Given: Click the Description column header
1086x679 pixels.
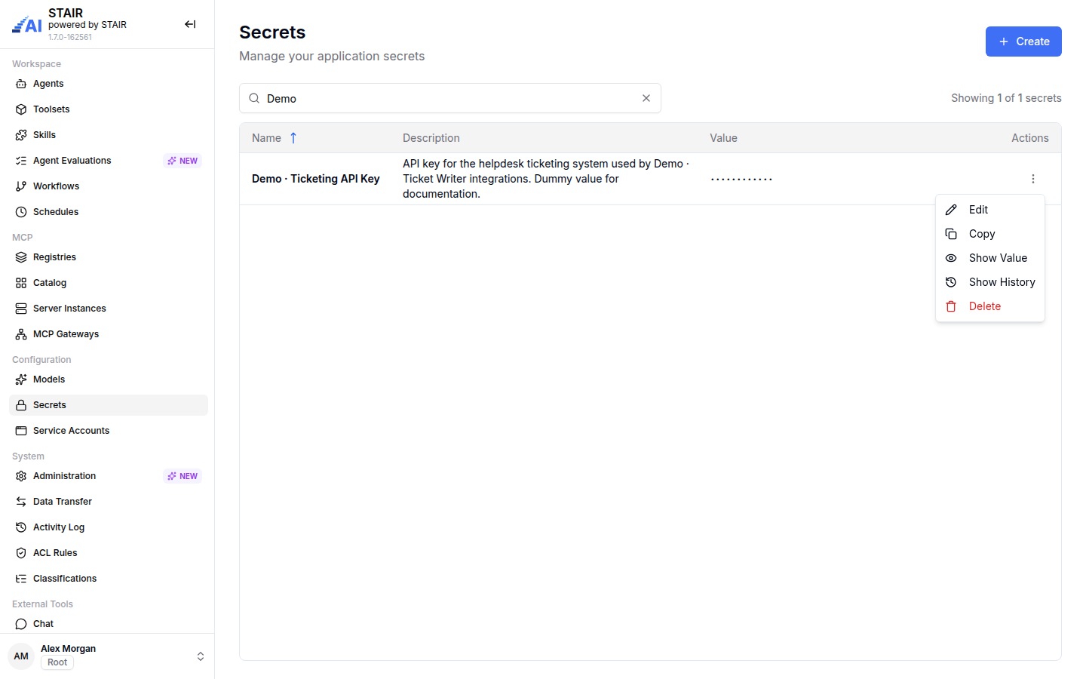Looking at the screenshot, I should coord(431,138).
